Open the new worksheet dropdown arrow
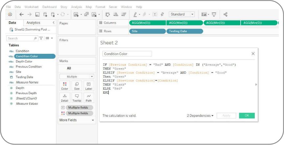Screen dimensions: 284x145 (81, 14)
